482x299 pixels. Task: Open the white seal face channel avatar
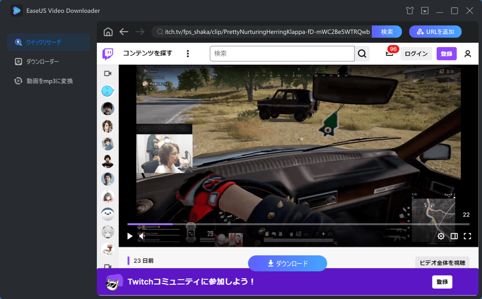108,214
